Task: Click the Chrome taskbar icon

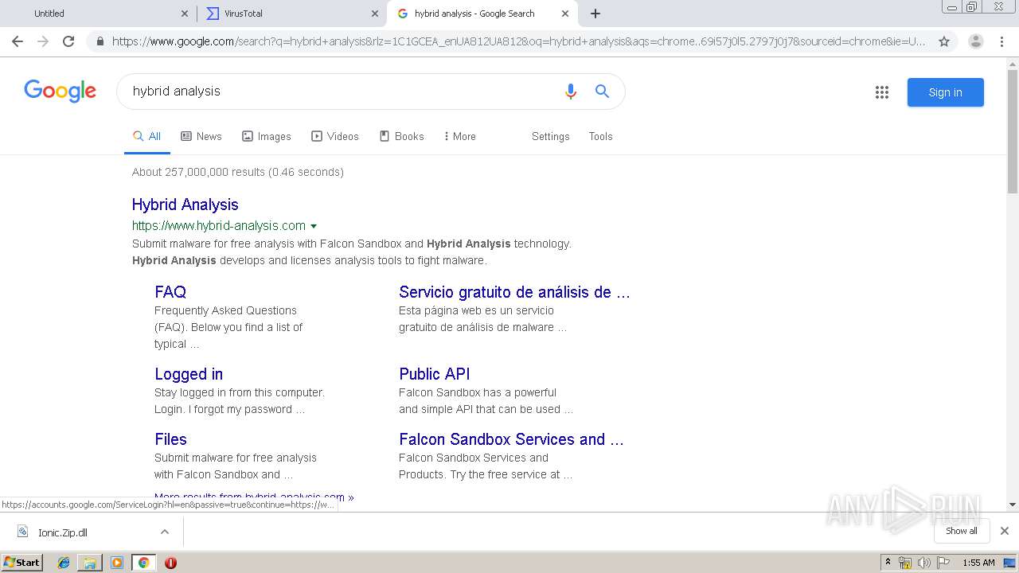Action: [x=143, y=563]
